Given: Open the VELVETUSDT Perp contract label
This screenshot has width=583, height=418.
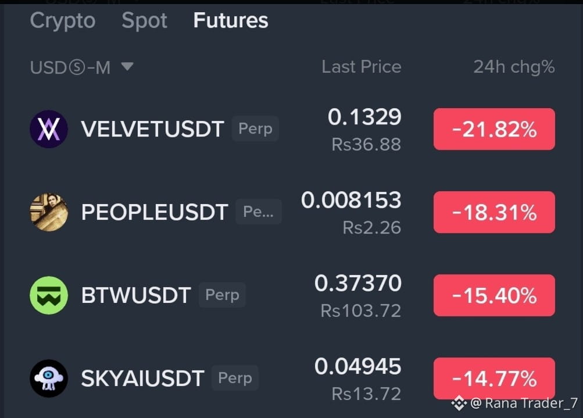Looking at the screenshot, I should pyautogui.click(x=255, y=128).
